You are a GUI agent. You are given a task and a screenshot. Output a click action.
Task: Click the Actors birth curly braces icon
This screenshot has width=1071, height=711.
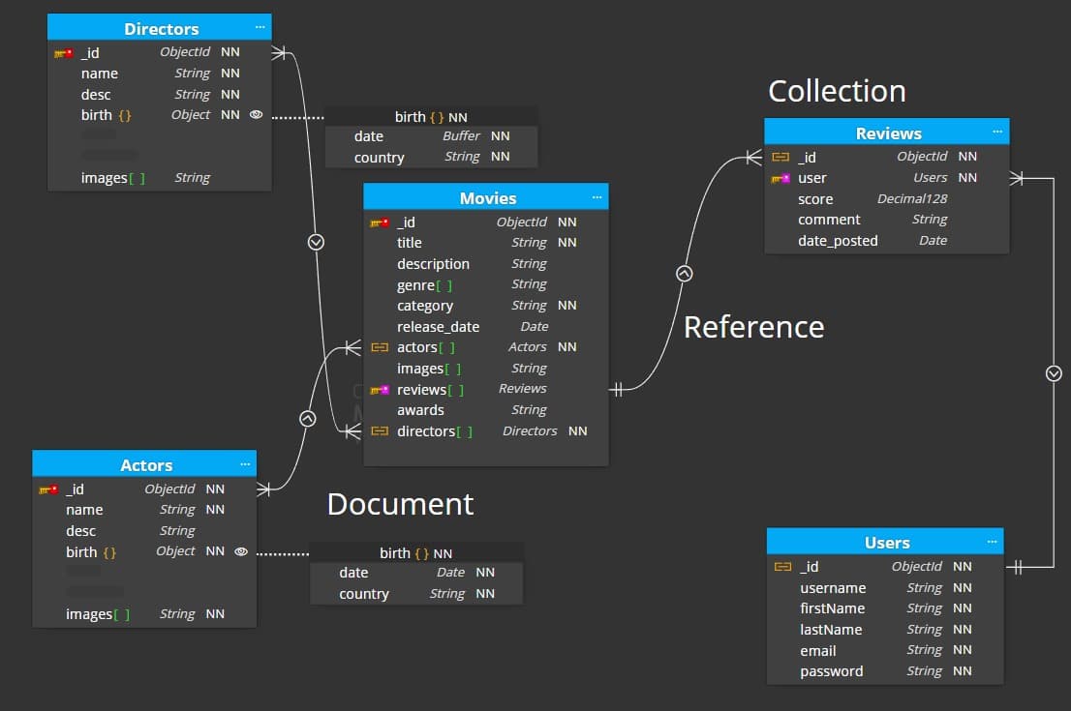pos(109,552)
